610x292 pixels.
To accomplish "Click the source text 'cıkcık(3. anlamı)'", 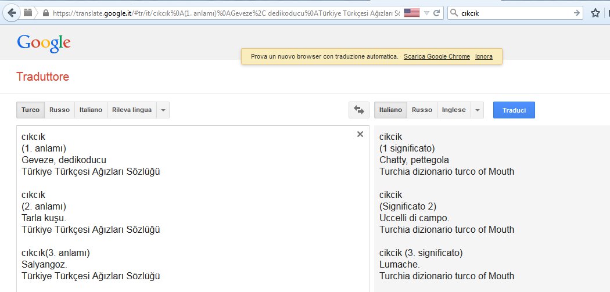I will pyautogui.click(x=56, y=253).
